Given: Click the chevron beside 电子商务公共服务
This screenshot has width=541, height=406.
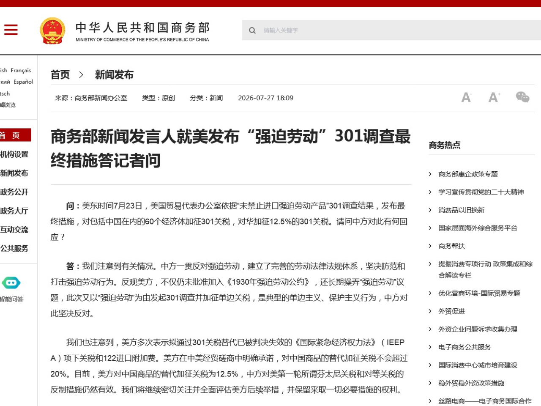Looking at the screenshot, I should click(430, 347).
